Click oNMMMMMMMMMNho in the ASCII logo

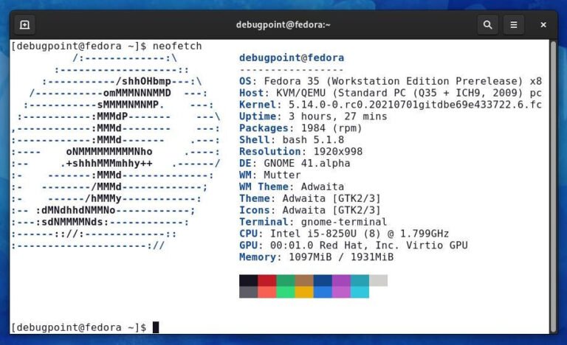[x=109, y=151]
